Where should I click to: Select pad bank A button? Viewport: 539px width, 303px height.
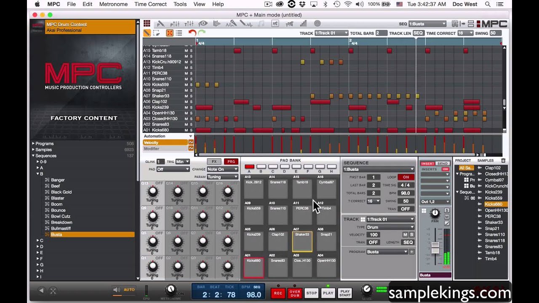(x=249, y=167)
